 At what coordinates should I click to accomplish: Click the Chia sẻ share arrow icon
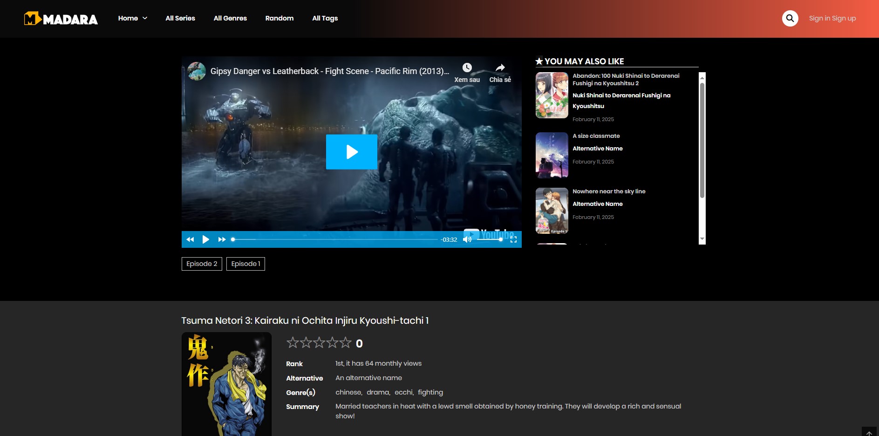coord(500,68)
